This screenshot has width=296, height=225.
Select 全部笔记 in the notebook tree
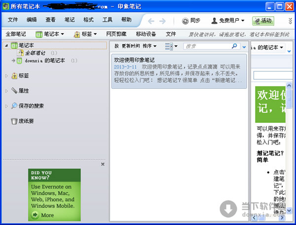click(x=35, y=53)
